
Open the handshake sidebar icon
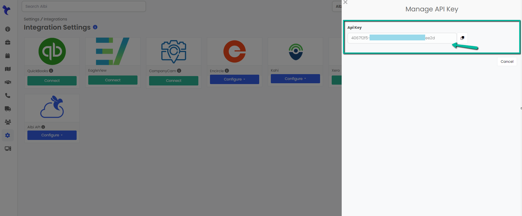(8, 82)
